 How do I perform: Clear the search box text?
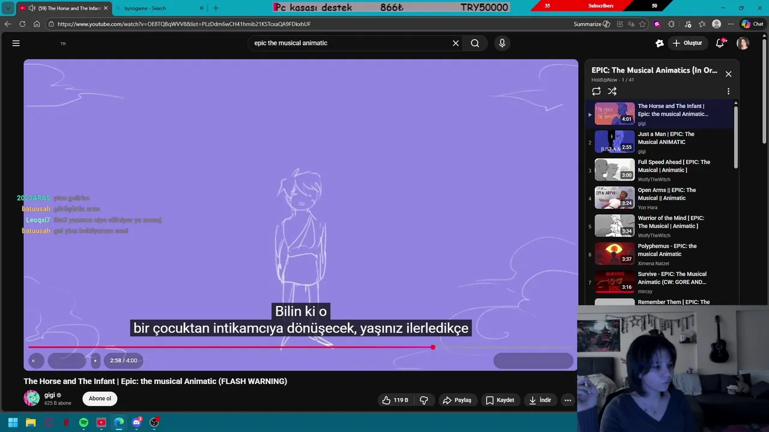[x=455, y=43]
